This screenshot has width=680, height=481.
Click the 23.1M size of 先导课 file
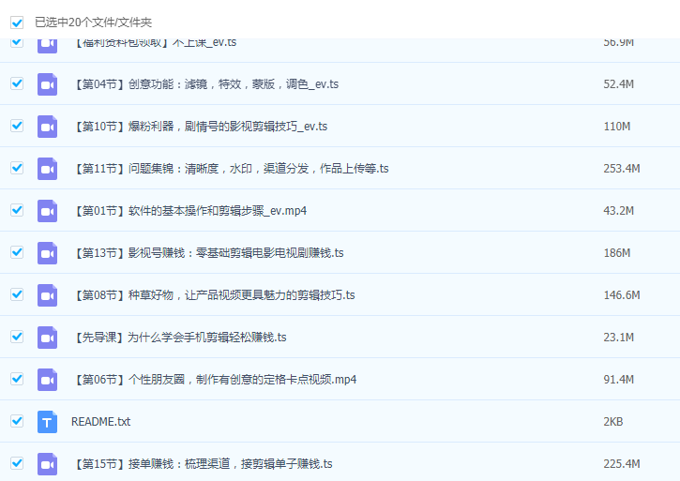click(618, 337)
